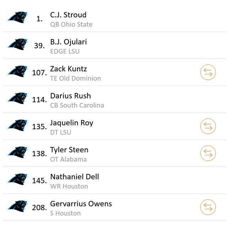Select Darius Rush from the pick list
236x229 pixels.
click(70, 96)
